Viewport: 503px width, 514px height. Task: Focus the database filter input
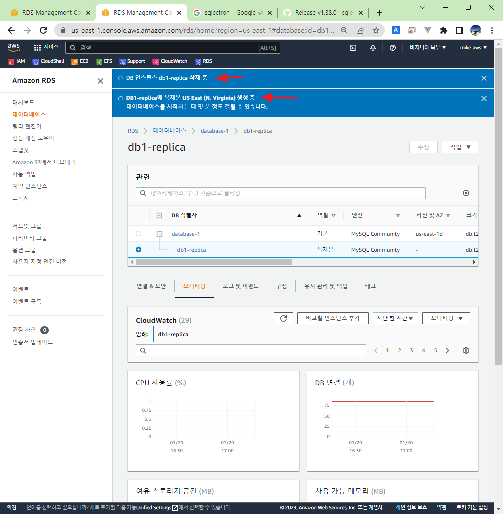[281, 193]
